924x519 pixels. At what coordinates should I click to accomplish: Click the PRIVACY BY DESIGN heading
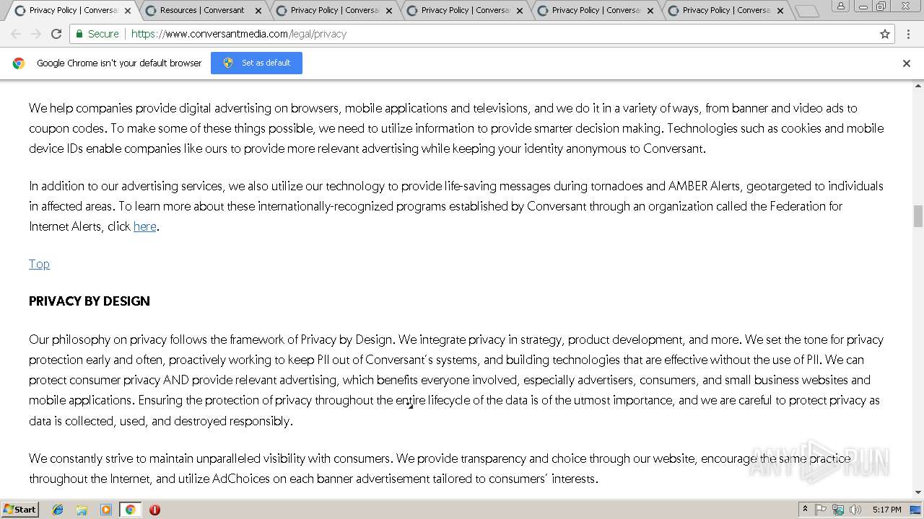coord(90,301)
